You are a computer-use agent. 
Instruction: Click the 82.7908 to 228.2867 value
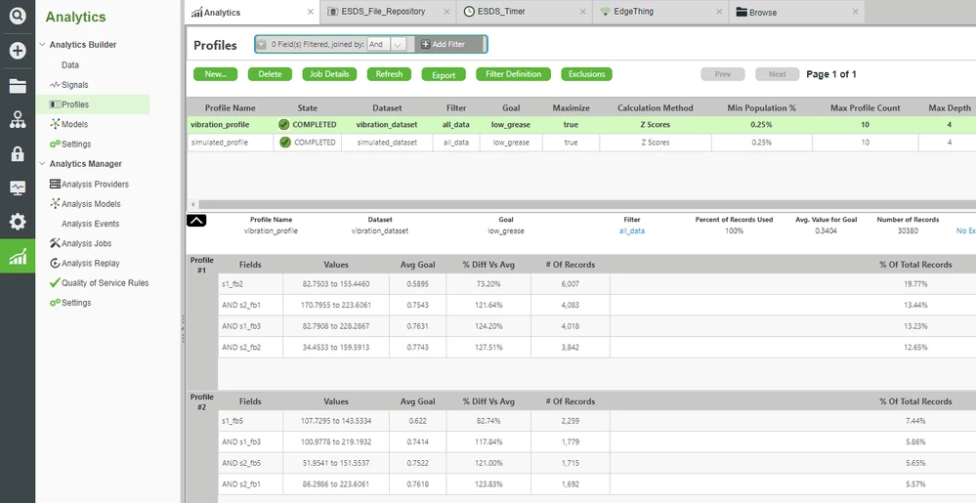pyautogui.click(x=335, y=326)
